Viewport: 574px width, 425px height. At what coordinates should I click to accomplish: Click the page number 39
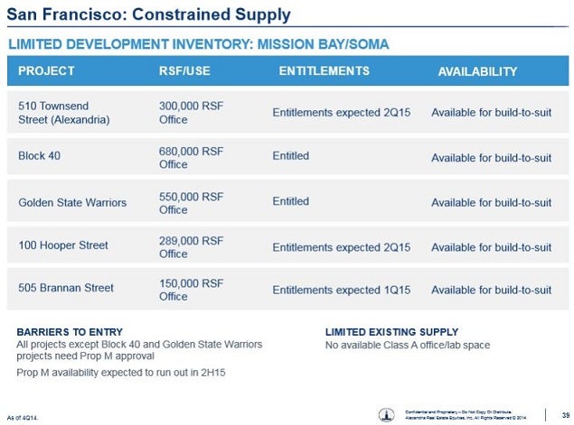566,415
